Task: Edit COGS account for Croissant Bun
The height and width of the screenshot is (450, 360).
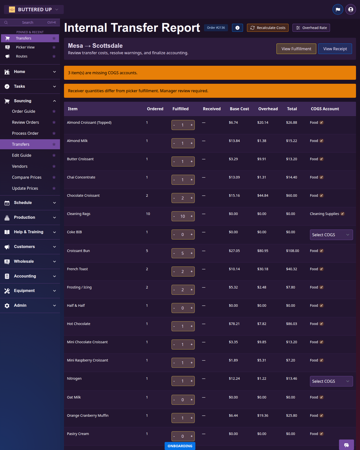Action: click(322, 251)
